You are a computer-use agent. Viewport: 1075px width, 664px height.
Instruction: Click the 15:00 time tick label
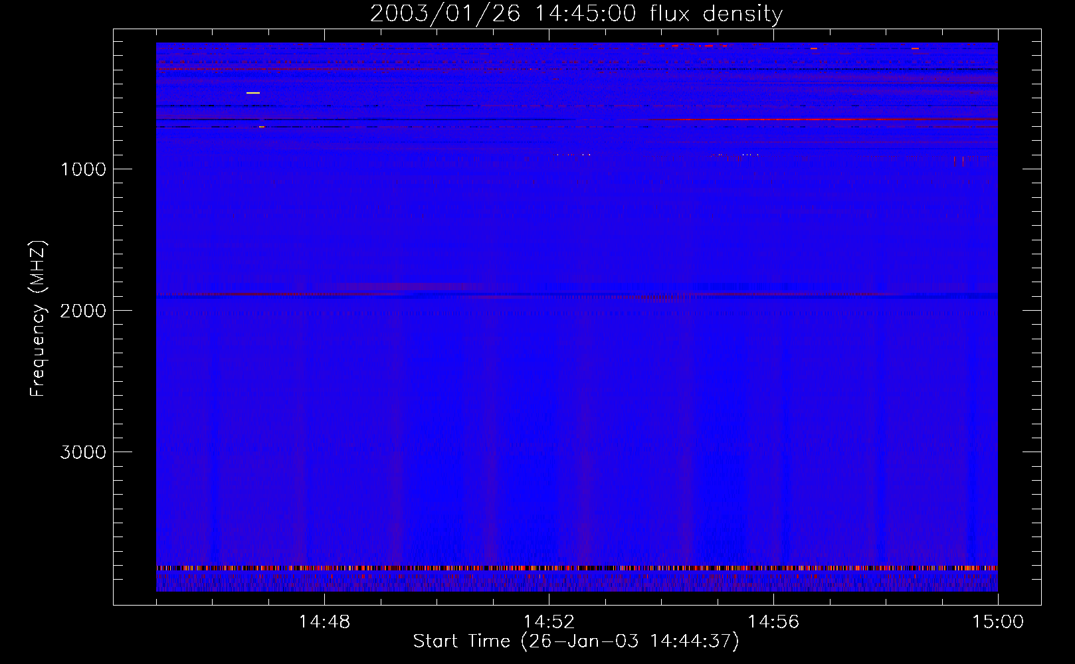click(998, 622)
